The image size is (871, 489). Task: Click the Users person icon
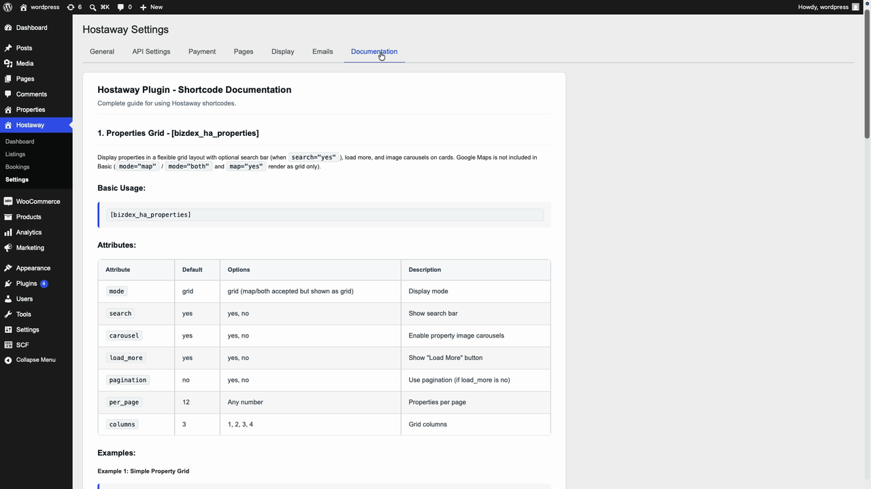point(8,299)
